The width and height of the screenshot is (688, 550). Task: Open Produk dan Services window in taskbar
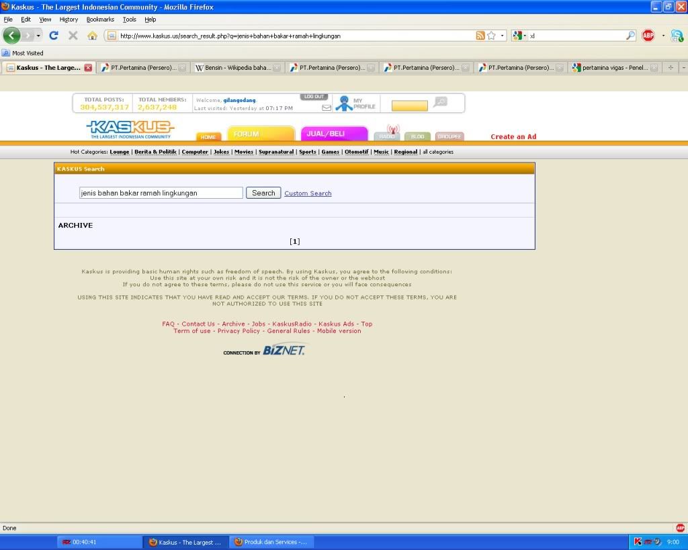[271, 542]
